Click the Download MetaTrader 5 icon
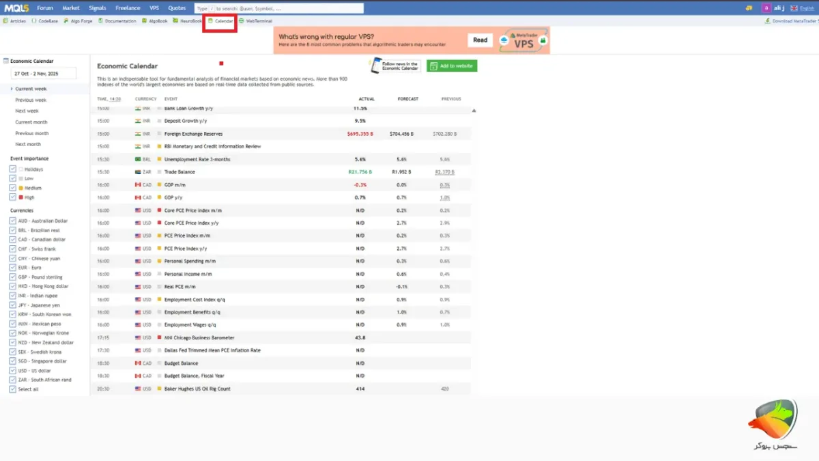819x461 pixels. click(x=768, y=21)
